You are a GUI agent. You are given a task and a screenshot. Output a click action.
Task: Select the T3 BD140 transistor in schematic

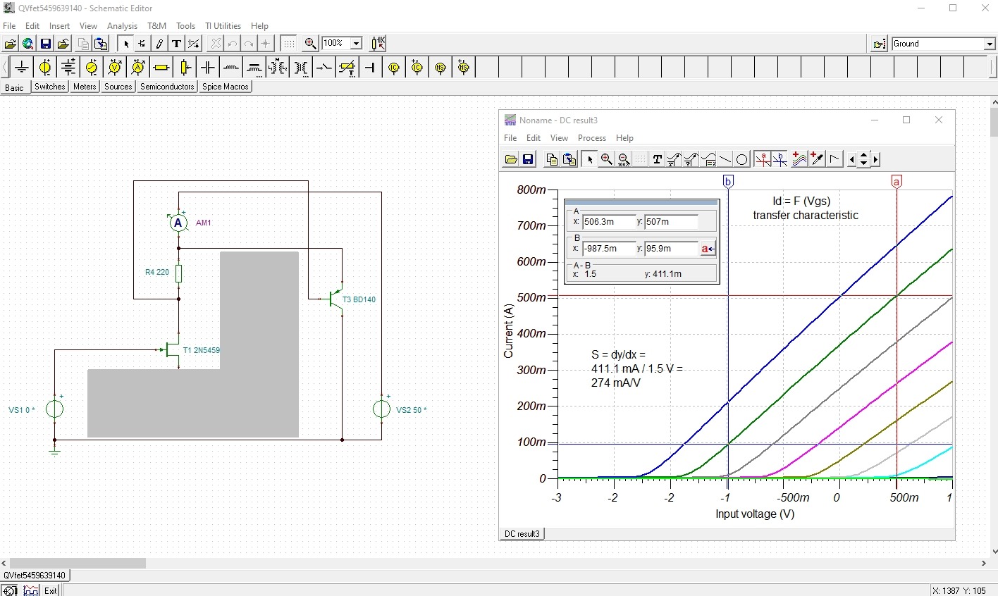[336, 299]
